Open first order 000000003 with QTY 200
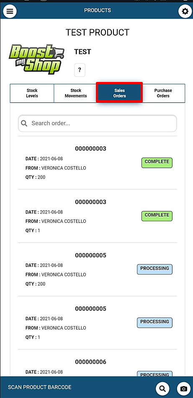The width and height of the screenshot is (193, 398). pos(98,163)
